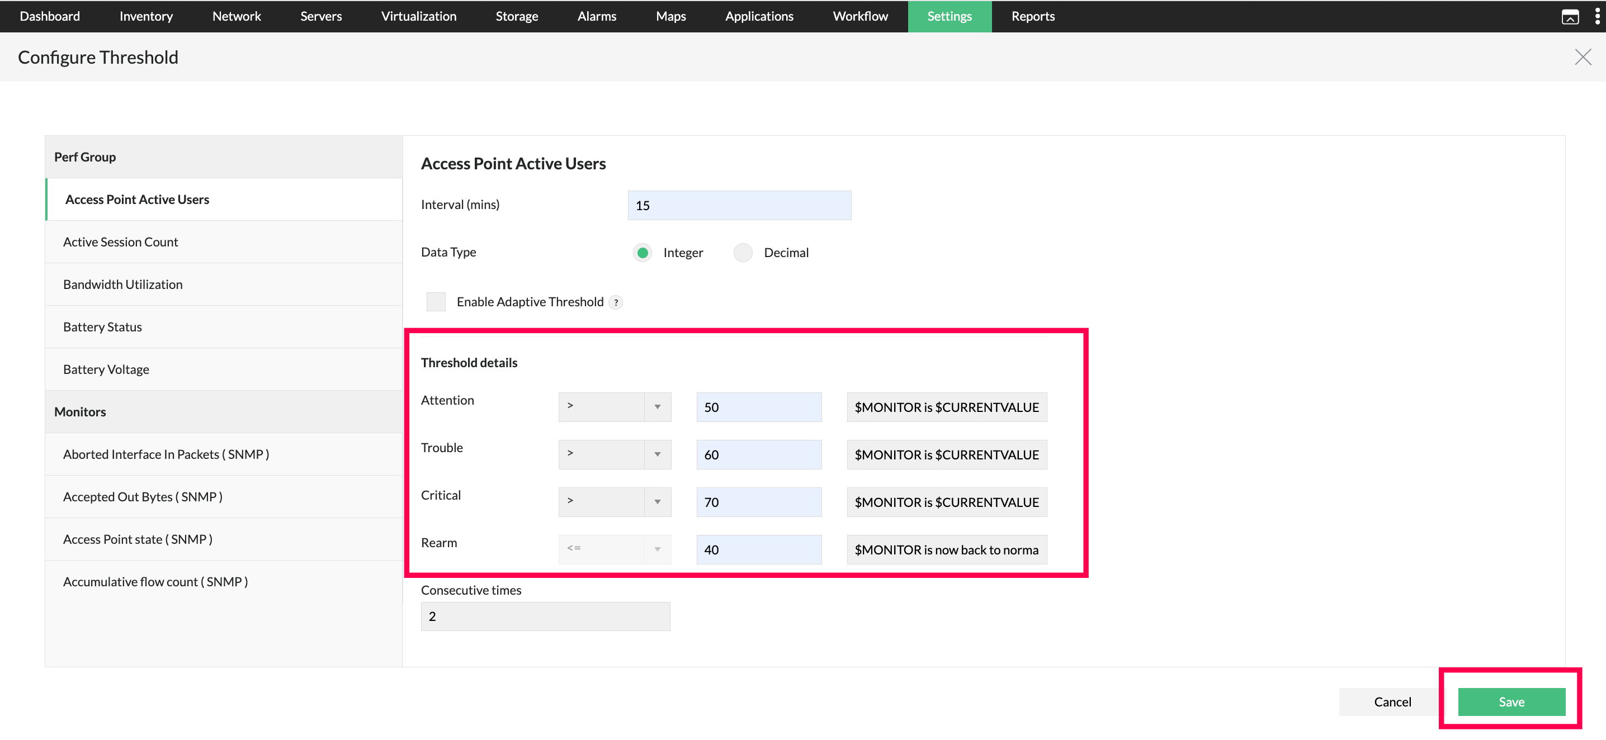This screenshot has height=740, width=1606.
Task: Cancel the threshold configuration
Action: click(1392, 701)
